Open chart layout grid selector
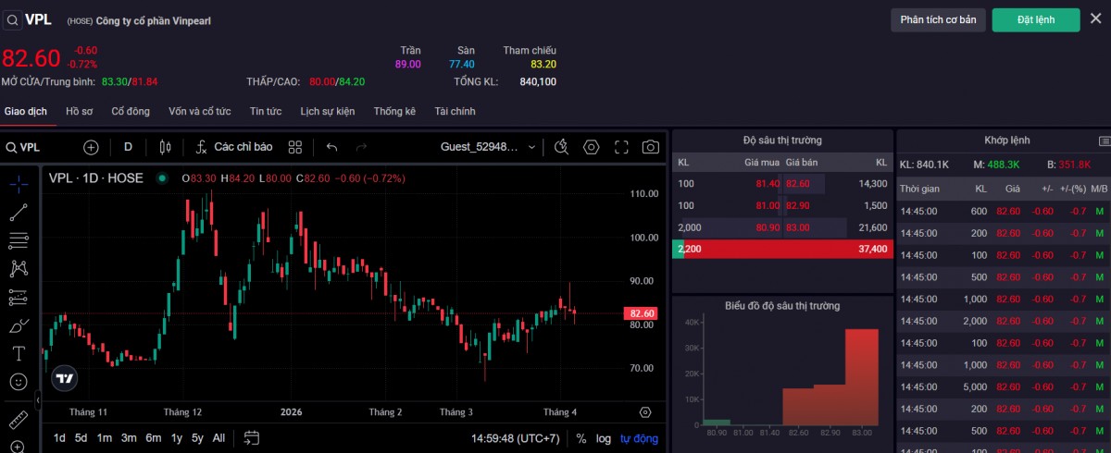 pyautogui.click(x=295, y=147)
